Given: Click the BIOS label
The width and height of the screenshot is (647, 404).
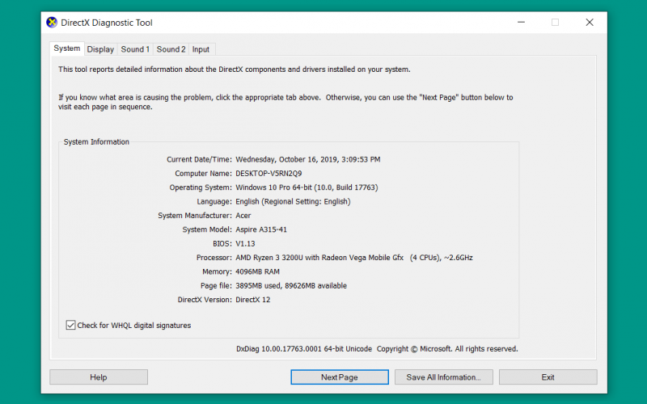Looking at the screenshot, I should pyautogui.click(x=222, y=244).
